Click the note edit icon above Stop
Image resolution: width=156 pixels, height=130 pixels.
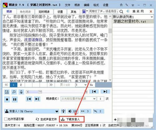click(7, 92)
